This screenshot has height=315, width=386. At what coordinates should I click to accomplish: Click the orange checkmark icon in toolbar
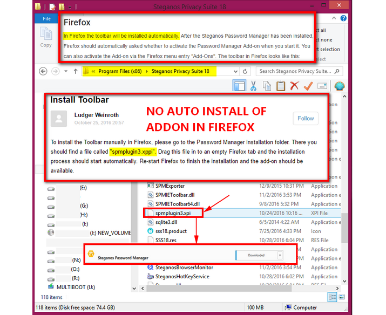point(308,86)
